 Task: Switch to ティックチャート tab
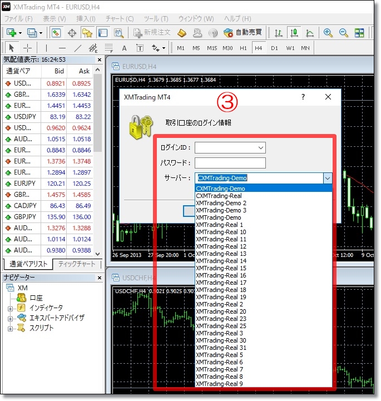pyautogui.click(x=77, y=264)
